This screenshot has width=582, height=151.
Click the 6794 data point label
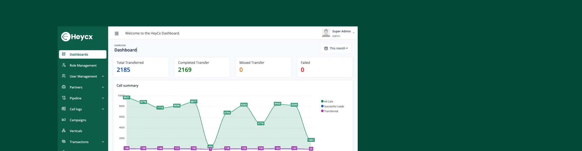pos(227,112)
